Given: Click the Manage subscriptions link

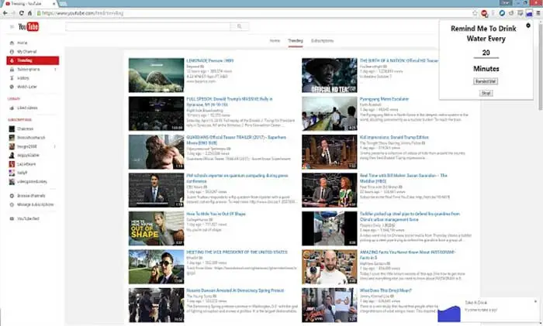Looking at the screenshot, I should (x=36, y=204).
